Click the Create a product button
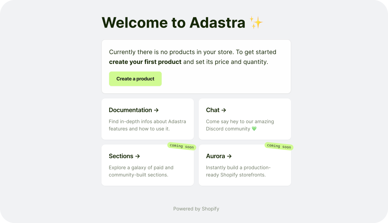 (135, 78)
